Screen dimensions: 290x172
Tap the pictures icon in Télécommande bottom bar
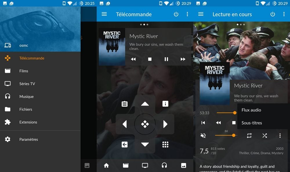point(184,165)
